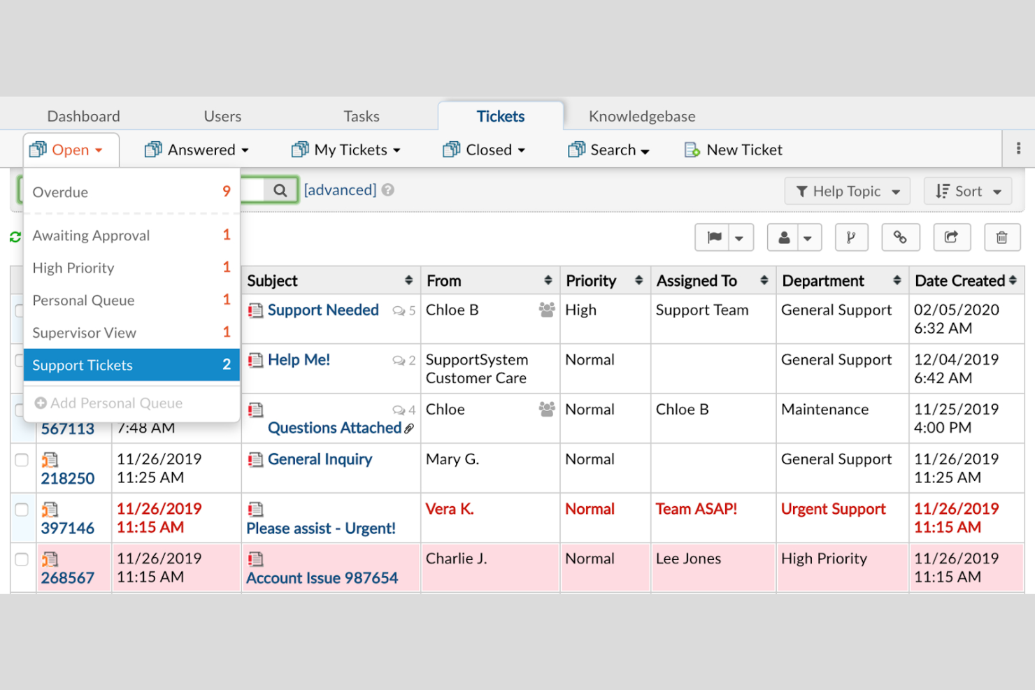Click the trash icon to delete tickets
The height and width of the screenshot is (690, 1035).
(1002, 237)
